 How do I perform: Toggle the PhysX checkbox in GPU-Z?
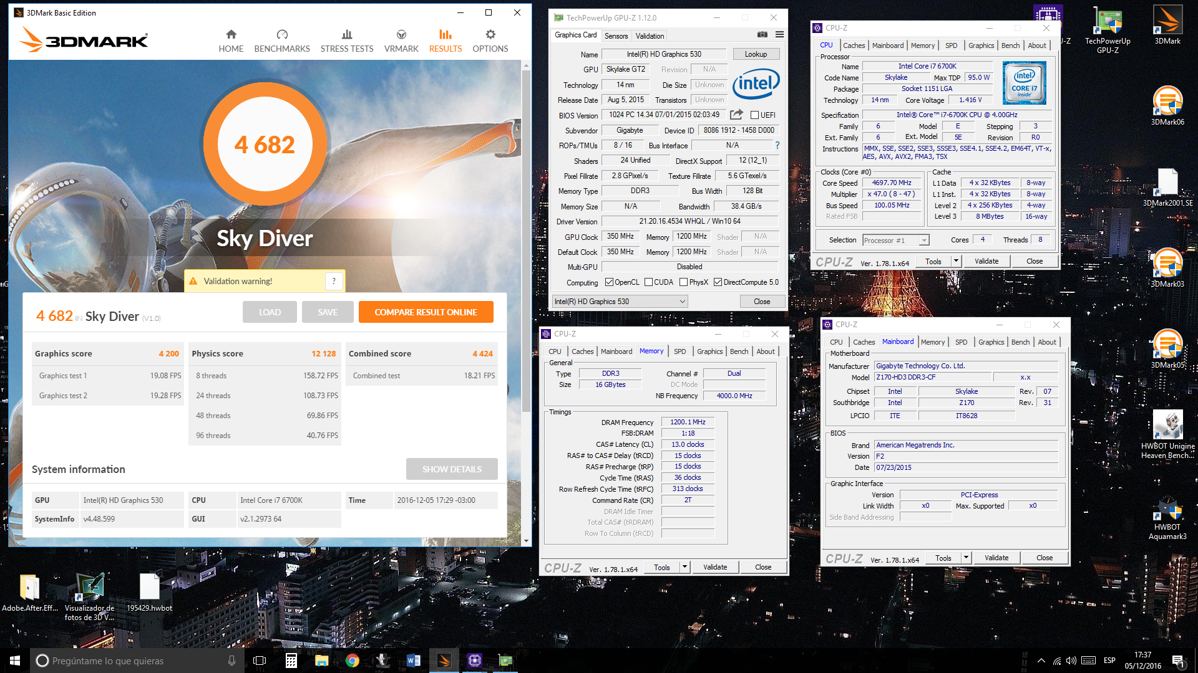click(x=683, y=282)
